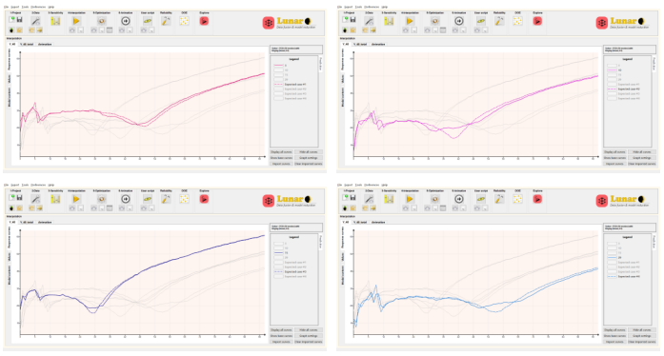The height and width of the screenshot is (356, 664).
Task: Open the 2-Data curve icon in top-left window
Action: [35, 21]
